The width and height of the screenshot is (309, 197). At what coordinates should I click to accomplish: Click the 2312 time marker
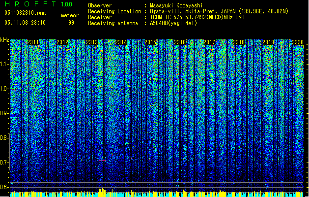[62, 42]
